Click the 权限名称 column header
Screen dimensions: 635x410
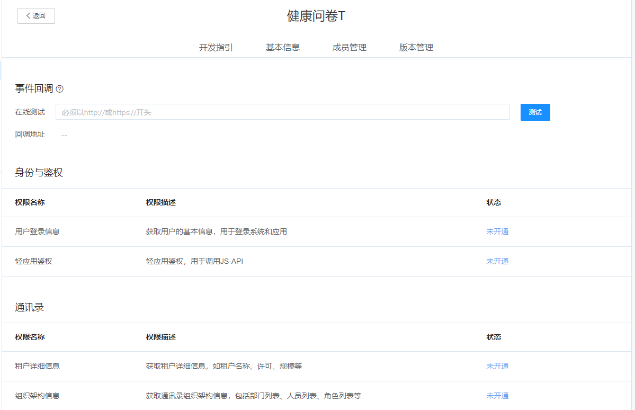30,202
